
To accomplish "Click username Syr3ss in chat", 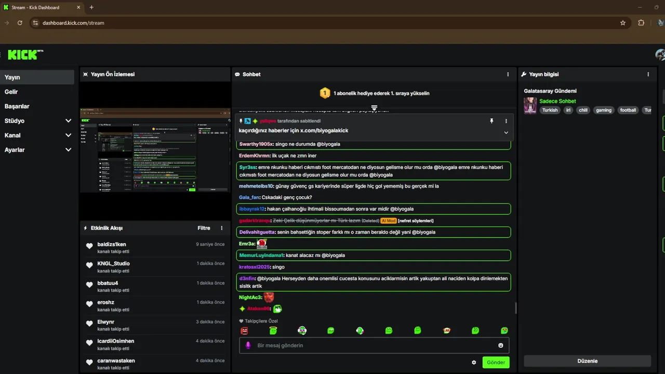I will click(247, 167).
